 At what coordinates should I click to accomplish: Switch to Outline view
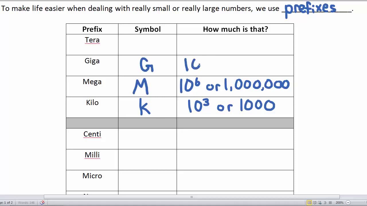pos(325,203)
